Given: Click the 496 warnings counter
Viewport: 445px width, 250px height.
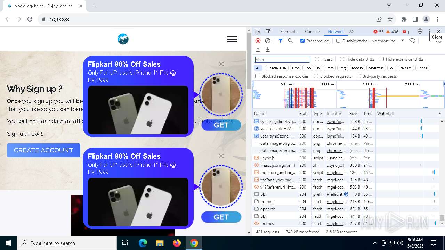Looking at the screenshot, I should 392,32.
